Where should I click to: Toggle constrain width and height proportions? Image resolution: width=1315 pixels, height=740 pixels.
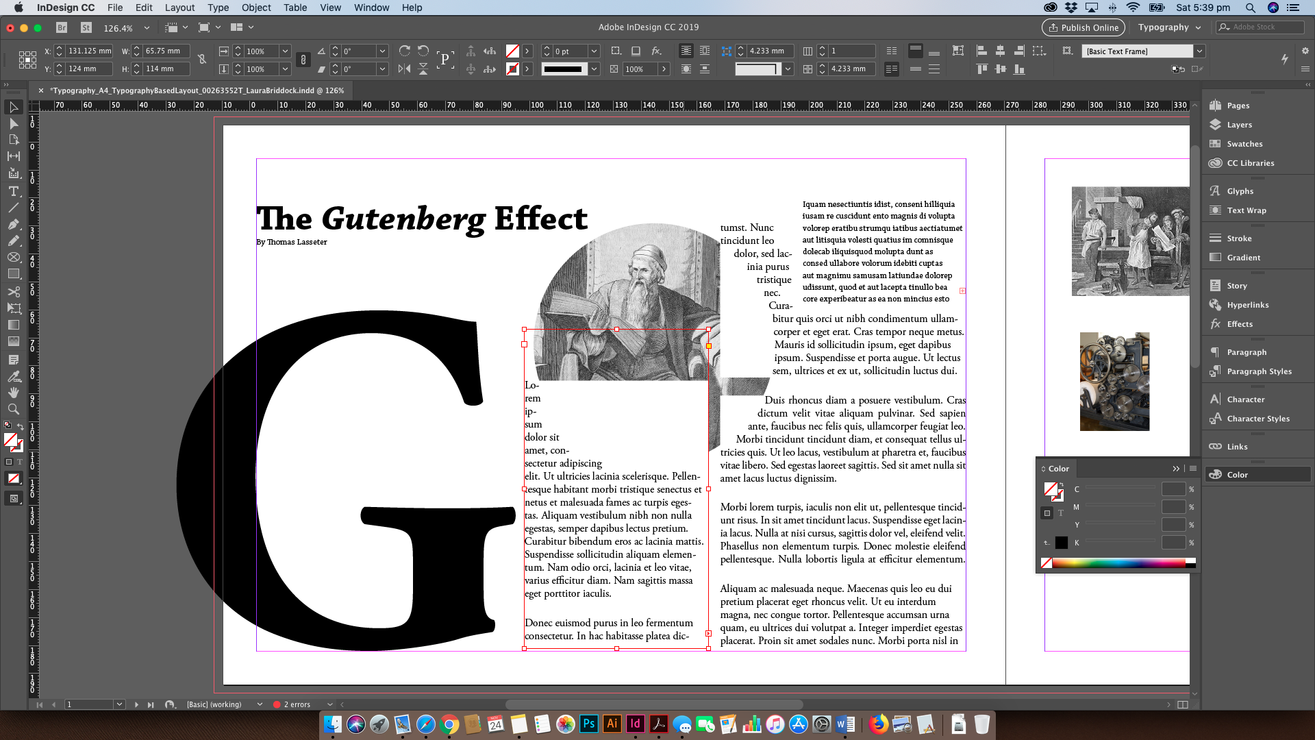[x=202, y=60]
